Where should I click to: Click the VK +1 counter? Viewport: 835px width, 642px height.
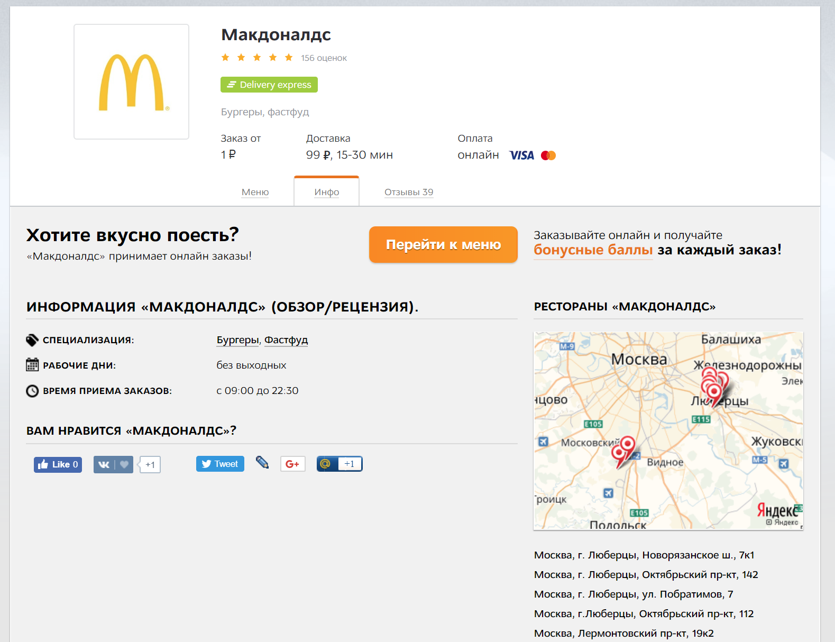tap(150, 464)
